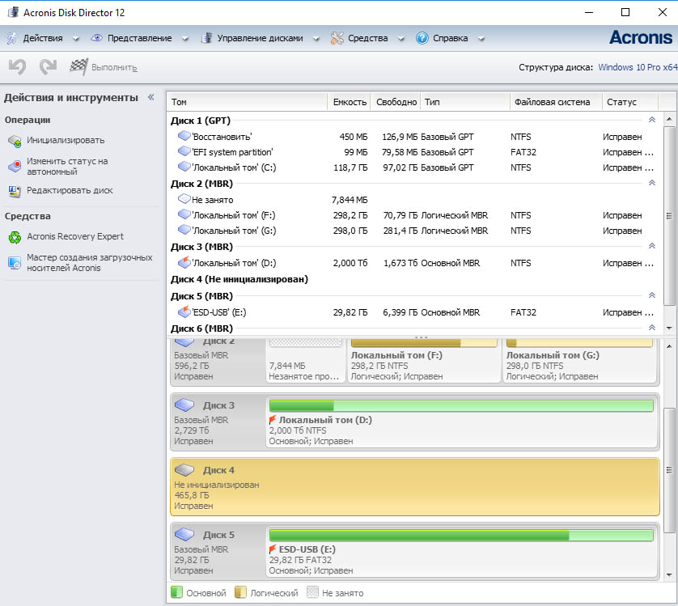Screen dimensions: 678x606
Task: Click the Windows 10 Pro x64 disk layout link
Action: tap(638, 67)
